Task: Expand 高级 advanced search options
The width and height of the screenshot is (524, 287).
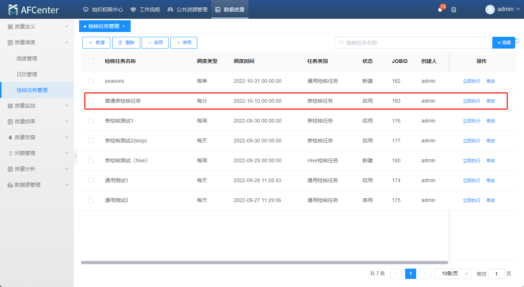Action: pos(503,43)
